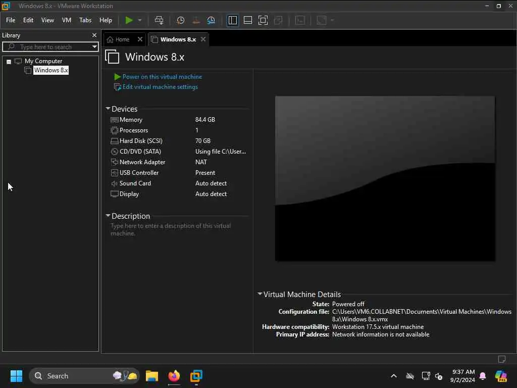Click the green Power On toolbar button
The width and height of the screenshot is (517, 388).
pyautogui.click(x=129, y=20)
